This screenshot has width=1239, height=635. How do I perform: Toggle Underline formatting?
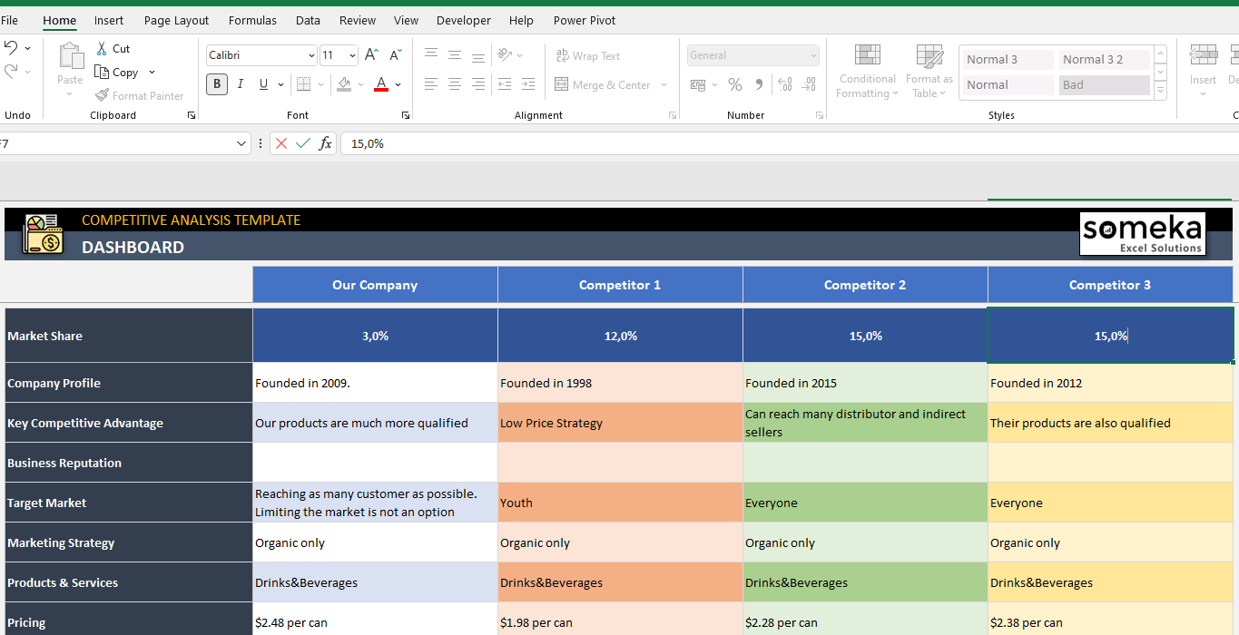pyautogui.click(x=261, y=83)
